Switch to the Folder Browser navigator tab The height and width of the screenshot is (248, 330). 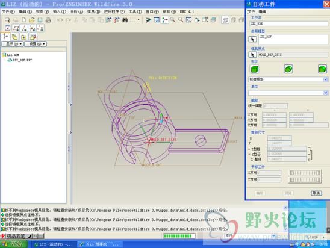(x=14, y=37)
